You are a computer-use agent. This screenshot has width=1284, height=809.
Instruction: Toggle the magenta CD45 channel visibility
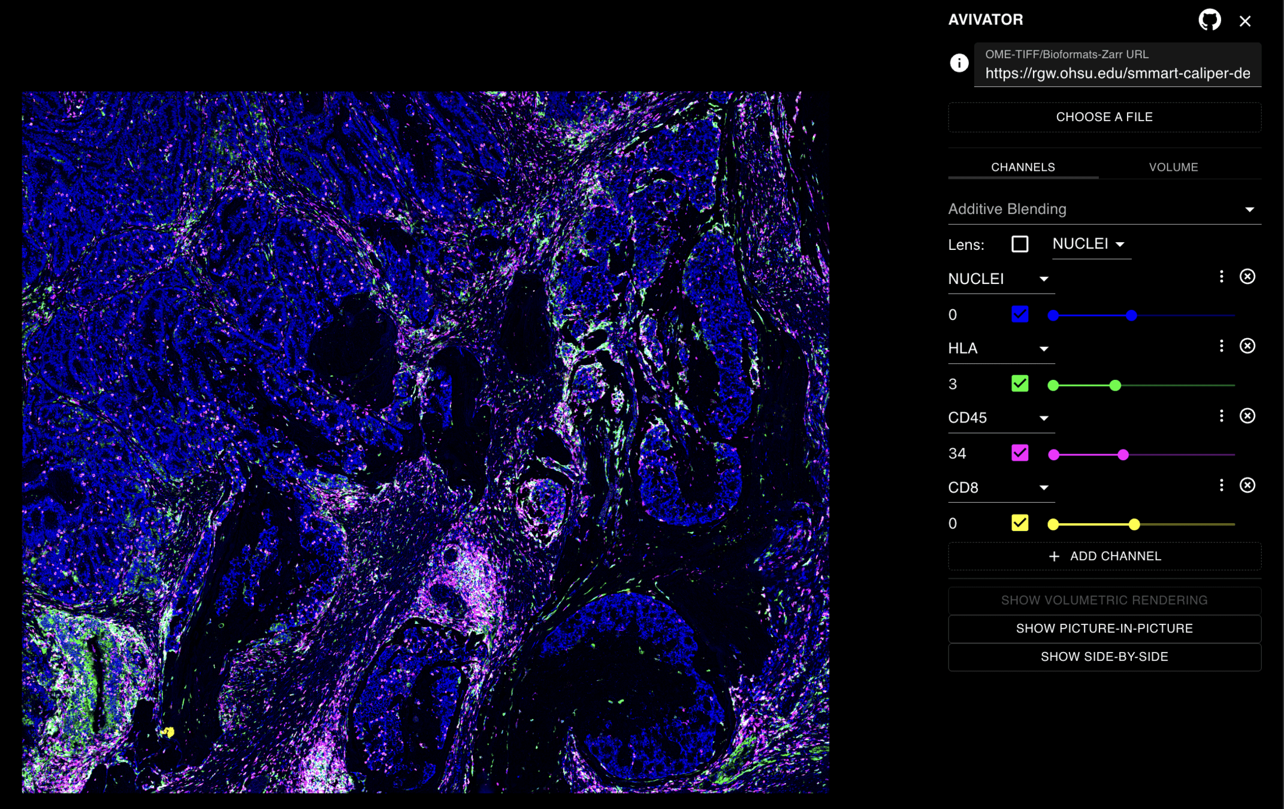click(x=1019, y=453)
